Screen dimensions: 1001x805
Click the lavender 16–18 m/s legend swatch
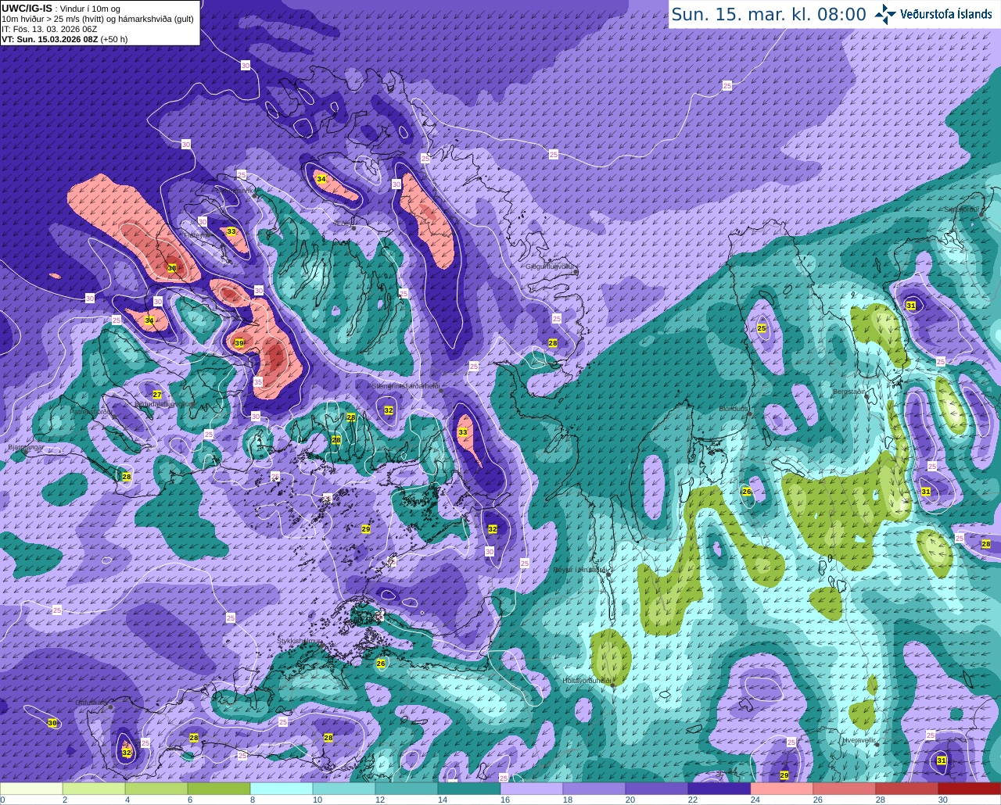(532, 789)
